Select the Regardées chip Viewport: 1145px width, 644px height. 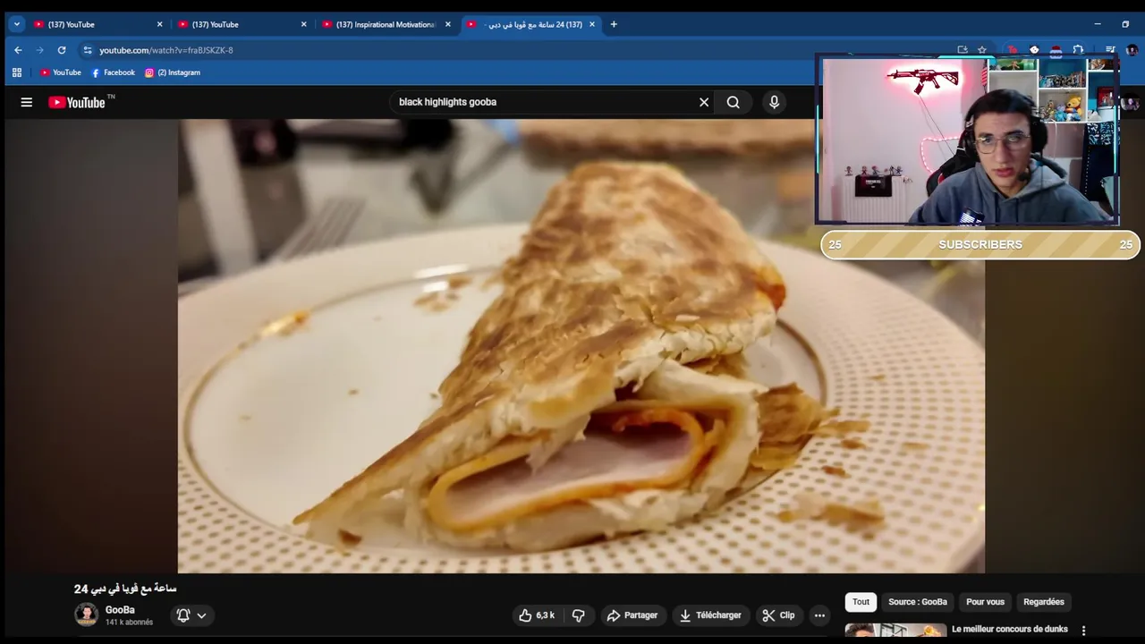coord(1044,602)
